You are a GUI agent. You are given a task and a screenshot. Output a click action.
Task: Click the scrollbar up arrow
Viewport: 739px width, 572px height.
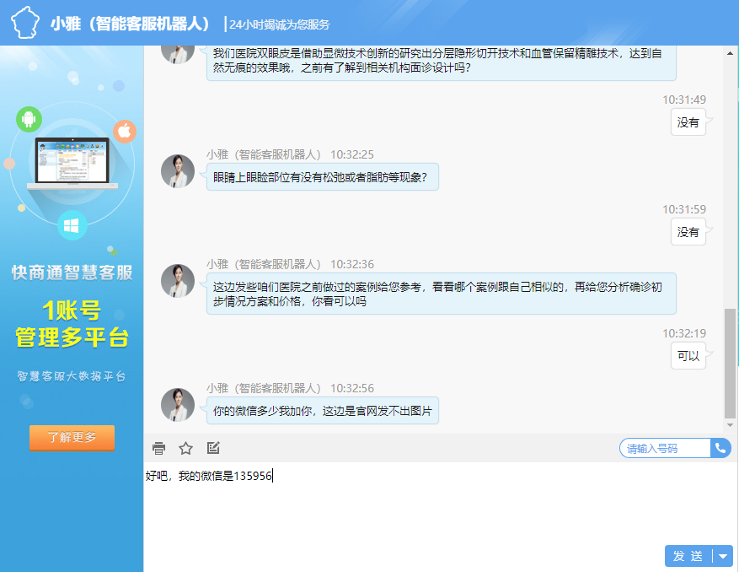(730, 53)
